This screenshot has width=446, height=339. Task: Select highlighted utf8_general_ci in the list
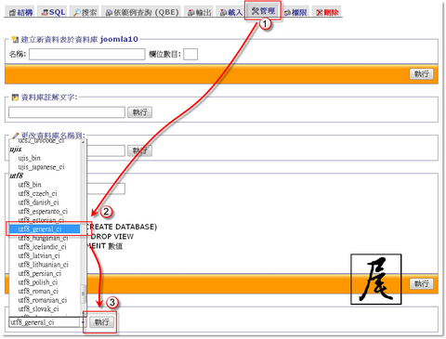coord(45,229)
